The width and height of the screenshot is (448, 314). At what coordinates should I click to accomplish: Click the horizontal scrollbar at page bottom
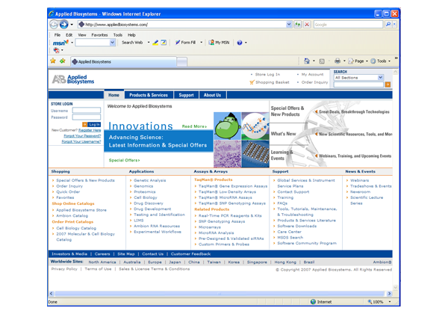click(217, 294)
